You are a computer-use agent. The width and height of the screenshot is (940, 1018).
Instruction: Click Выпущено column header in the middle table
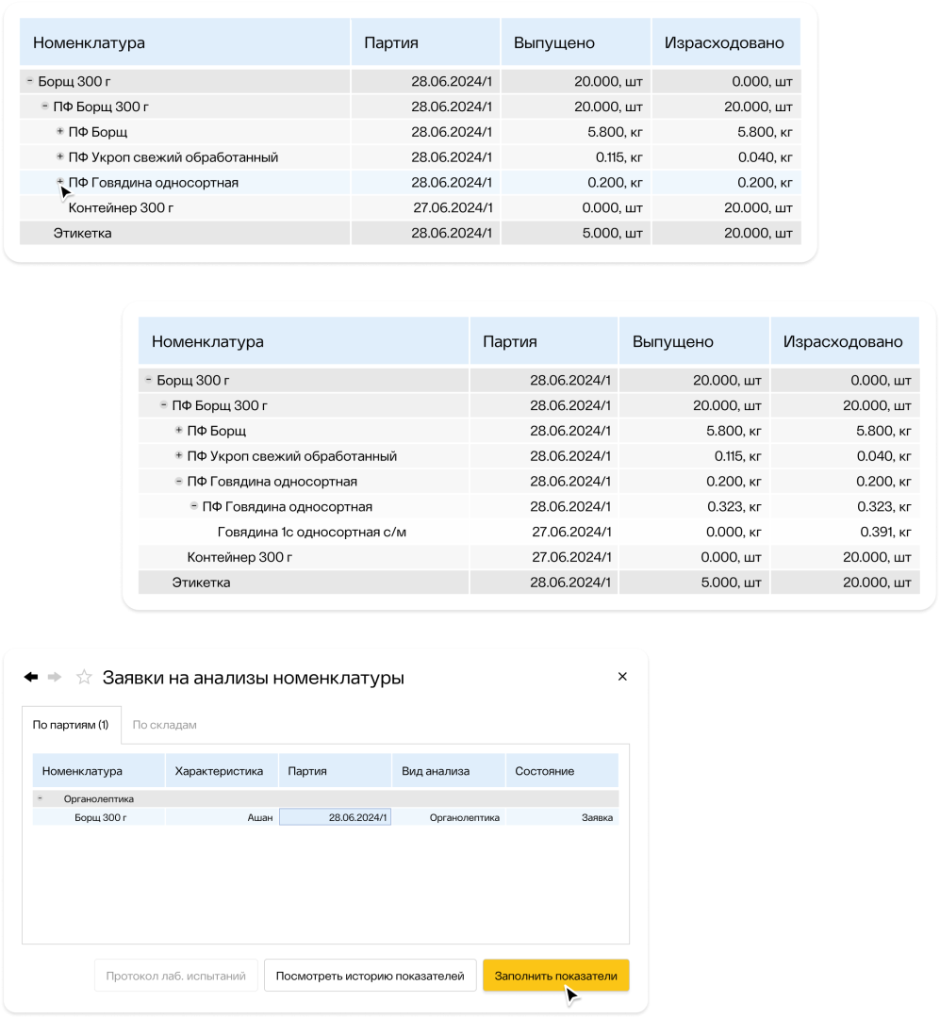[695, 341]
